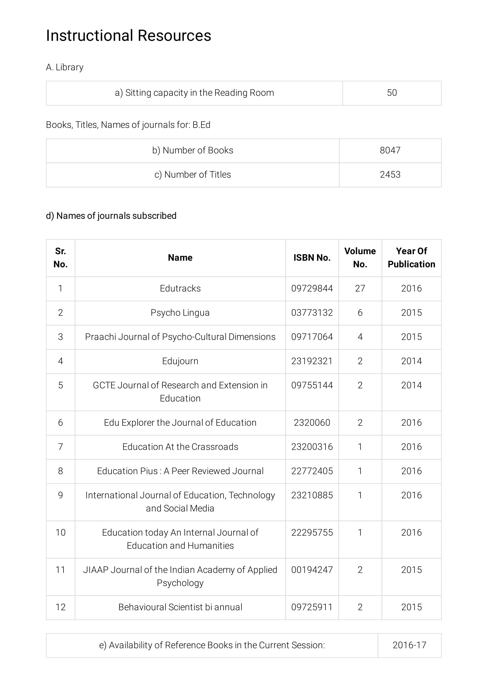This screenshot has height=689, width=487.
Task: Click the Name column header
Action: (x=180, y=258)
